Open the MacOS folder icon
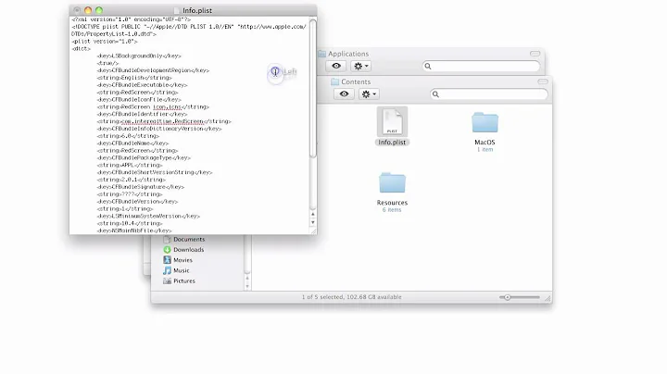This screenshot has height=374, width=667. pyautogui.click(x=485, y=122)
